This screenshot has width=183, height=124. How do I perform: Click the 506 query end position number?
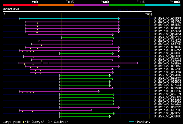pyautogui.click(x=148, y=14)
